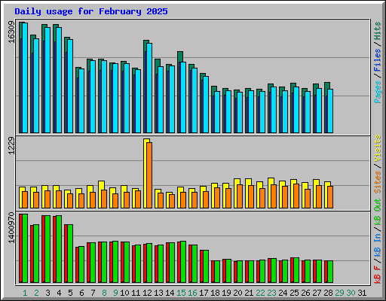Click day 27 on the x-axis
The image size is (386, 301).
[317, 293]
